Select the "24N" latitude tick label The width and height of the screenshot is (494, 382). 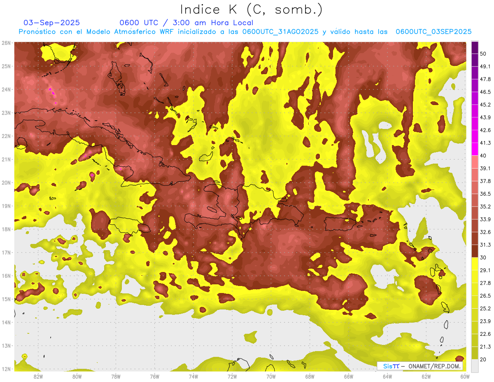point(6,89)
